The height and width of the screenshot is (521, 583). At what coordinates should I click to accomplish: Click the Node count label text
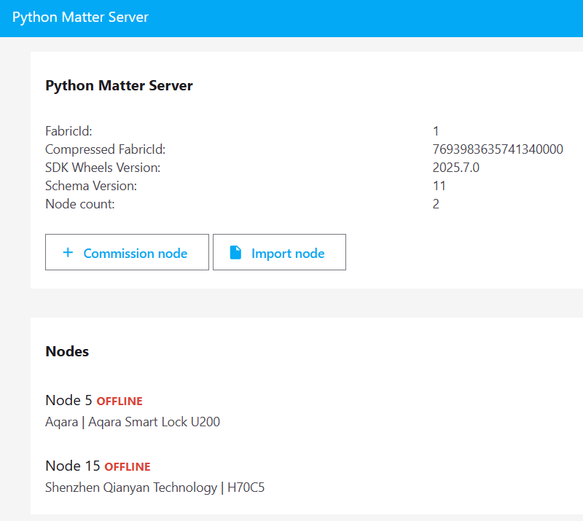tap(80, 204)
